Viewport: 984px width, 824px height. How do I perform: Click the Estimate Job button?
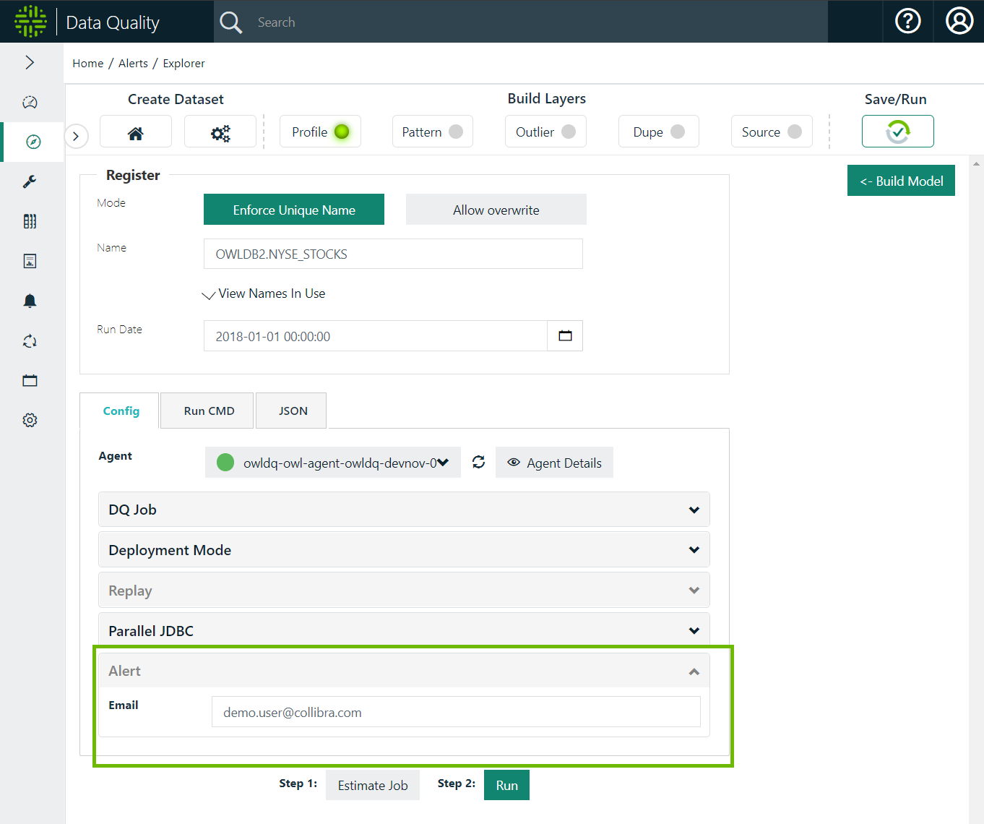pyautogui.click(x=373, y=785)
